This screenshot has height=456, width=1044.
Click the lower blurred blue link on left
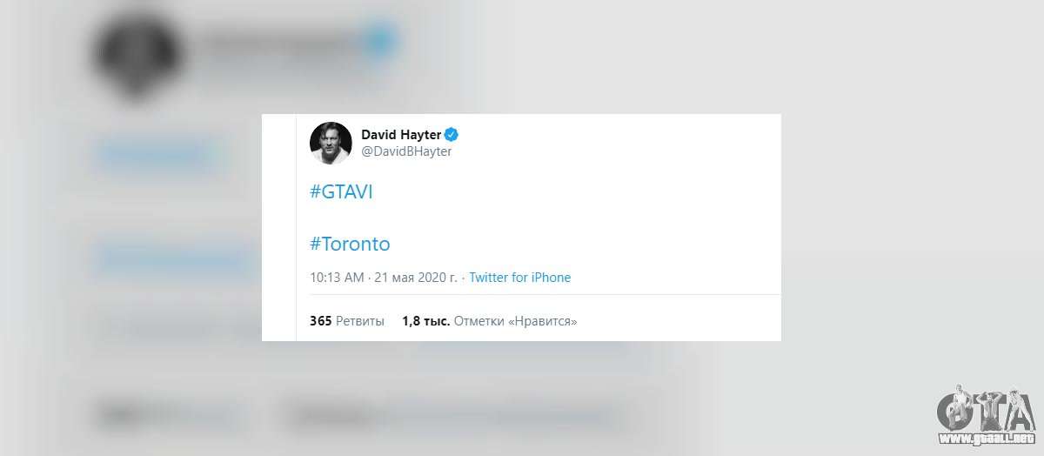[170, 259]
